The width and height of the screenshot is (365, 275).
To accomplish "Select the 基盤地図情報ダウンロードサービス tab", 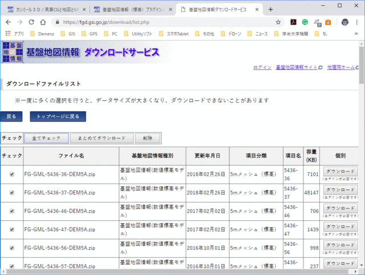I will tap(219, 10).
